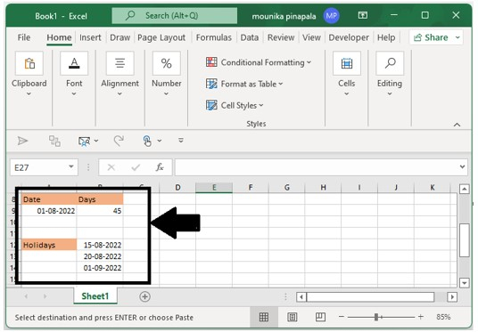Image resolution: width=478 pixels, height=332 pixels.
Task: Click the Search (Alt+Q) box
Action: (x=175, y=15)
